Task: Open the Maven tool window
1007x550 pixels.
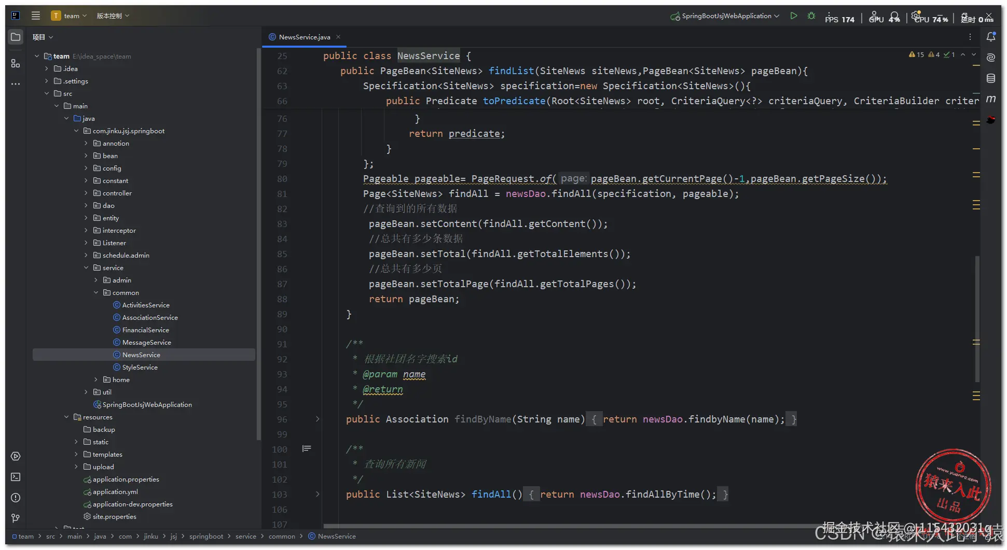Action: pyautogui.click(x=991, y=98)
